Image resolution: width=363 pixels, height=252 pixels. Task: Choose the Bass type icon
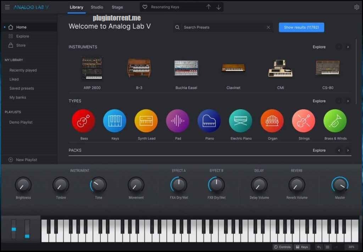point(84,121)
